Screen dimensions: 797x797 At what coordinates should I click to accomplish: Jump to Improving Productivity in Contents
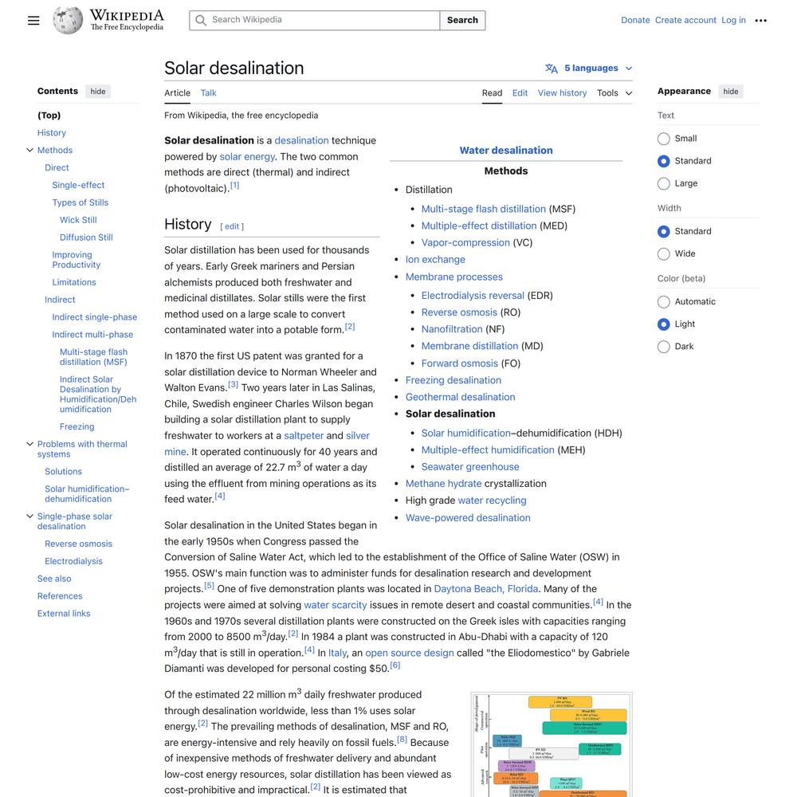click(77, 260)
